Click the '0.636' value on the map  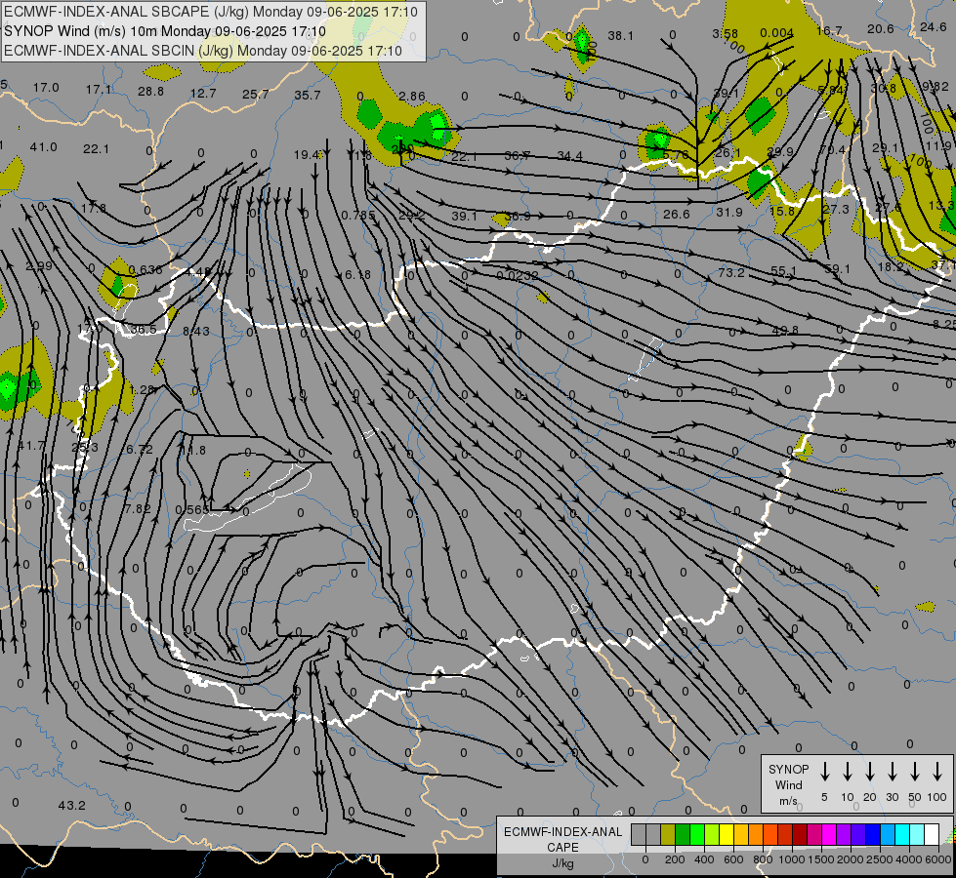pos(145,270)
